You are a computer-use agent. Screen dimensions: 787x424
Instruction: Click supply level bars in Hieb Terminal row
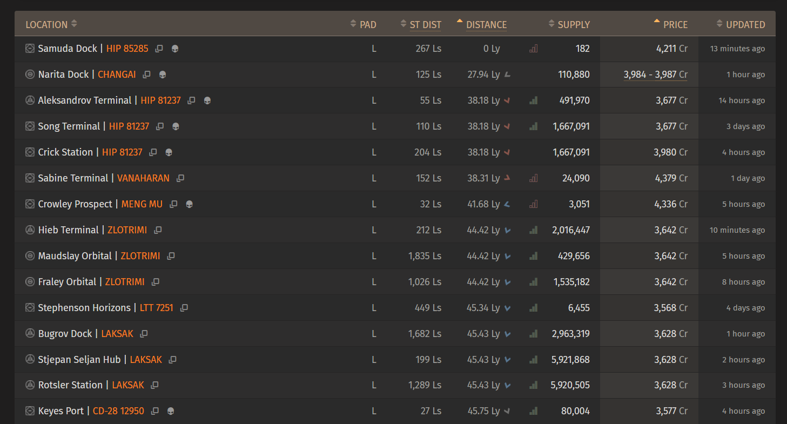[534, 230]
